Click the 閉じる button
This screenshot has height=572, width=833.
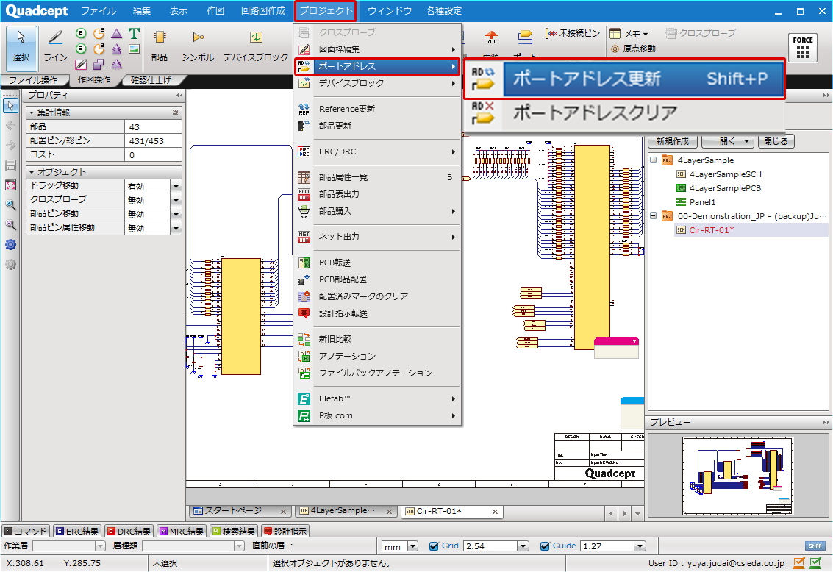(x=776, y=141)
